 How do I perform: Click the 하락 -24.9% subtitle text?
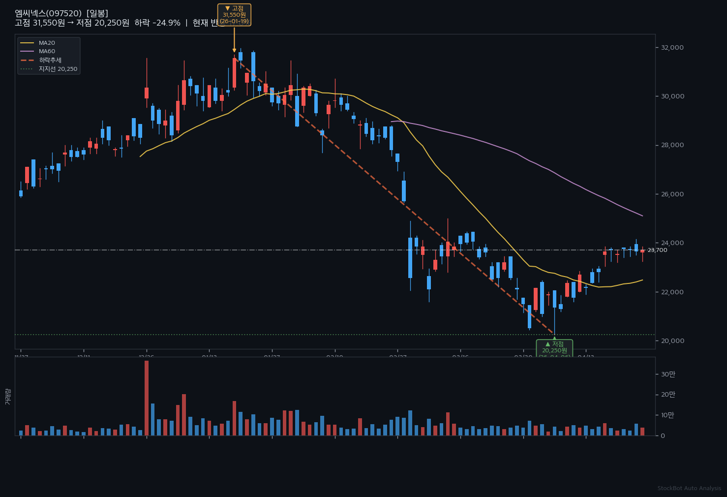tap(157, 23)
